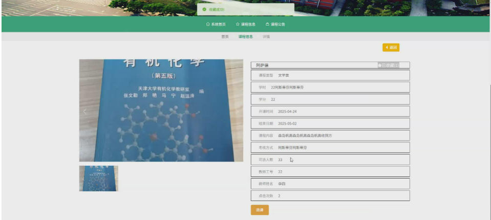Click the 可选人数 value 33
The width and height of the screenshot is (491, 220).
(x=280, y=160)
